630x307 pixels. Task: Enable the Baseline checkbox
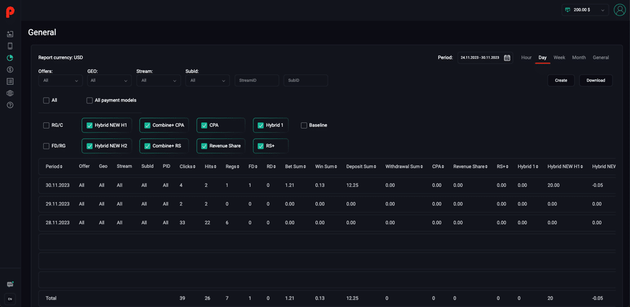click(304, 125)
